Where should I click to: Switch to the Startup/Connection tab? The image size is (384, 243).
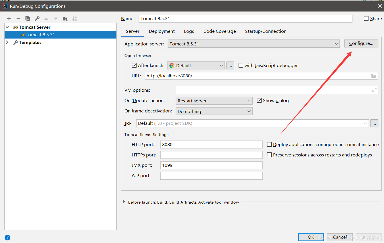[x=266, y=31]
